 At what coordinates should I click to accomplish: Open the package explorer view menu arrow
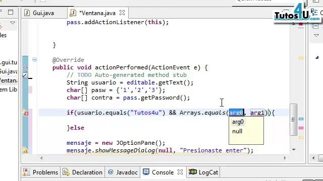pyautogui.click(x=13, y=23)
